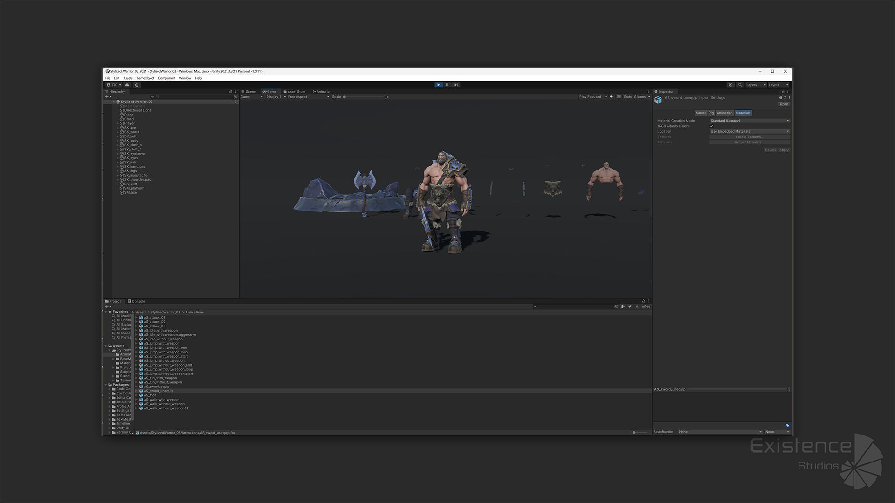Click the Inspector lock icon
895x503 pixels.
pyautogui.click(x=783, y=91)
